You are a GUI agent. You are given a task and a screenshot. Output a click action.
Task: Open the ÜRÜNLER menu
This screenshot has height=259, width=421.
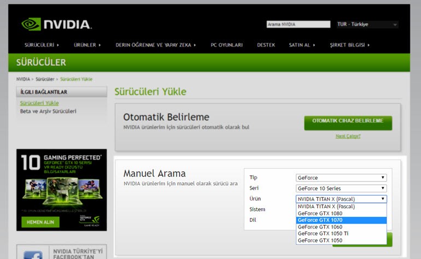click(x=87, y=45)
